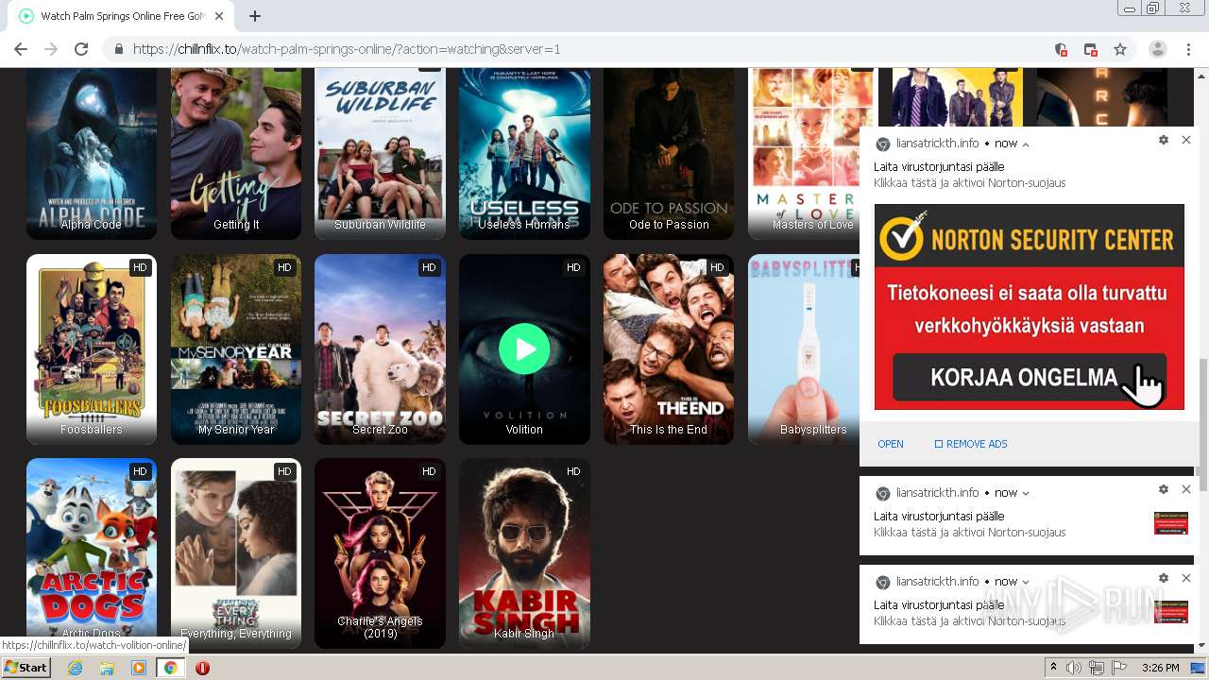Image resolution: width=1209 pixels, height=680 pixels.
Task: Click HD badge on Kabir Singh poster
Action: [573, 471]
